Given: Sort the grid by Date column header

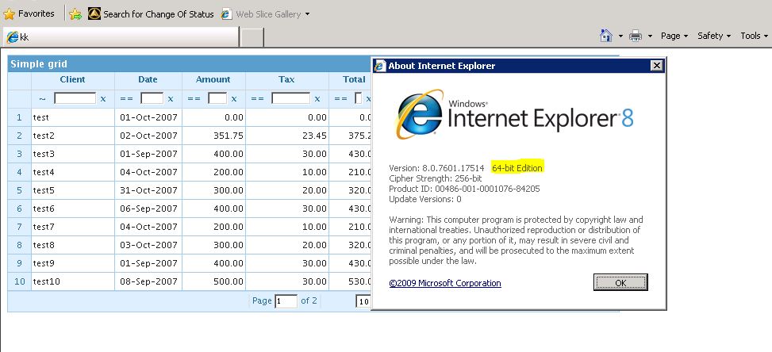Looking at the screenshot, I should tap(148, 79).
